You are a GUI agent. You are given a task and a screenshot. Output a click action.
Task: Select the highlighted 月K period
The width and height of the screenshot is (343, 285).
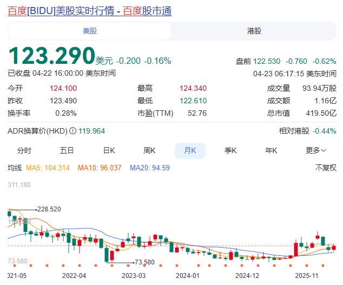pos(190,151)
